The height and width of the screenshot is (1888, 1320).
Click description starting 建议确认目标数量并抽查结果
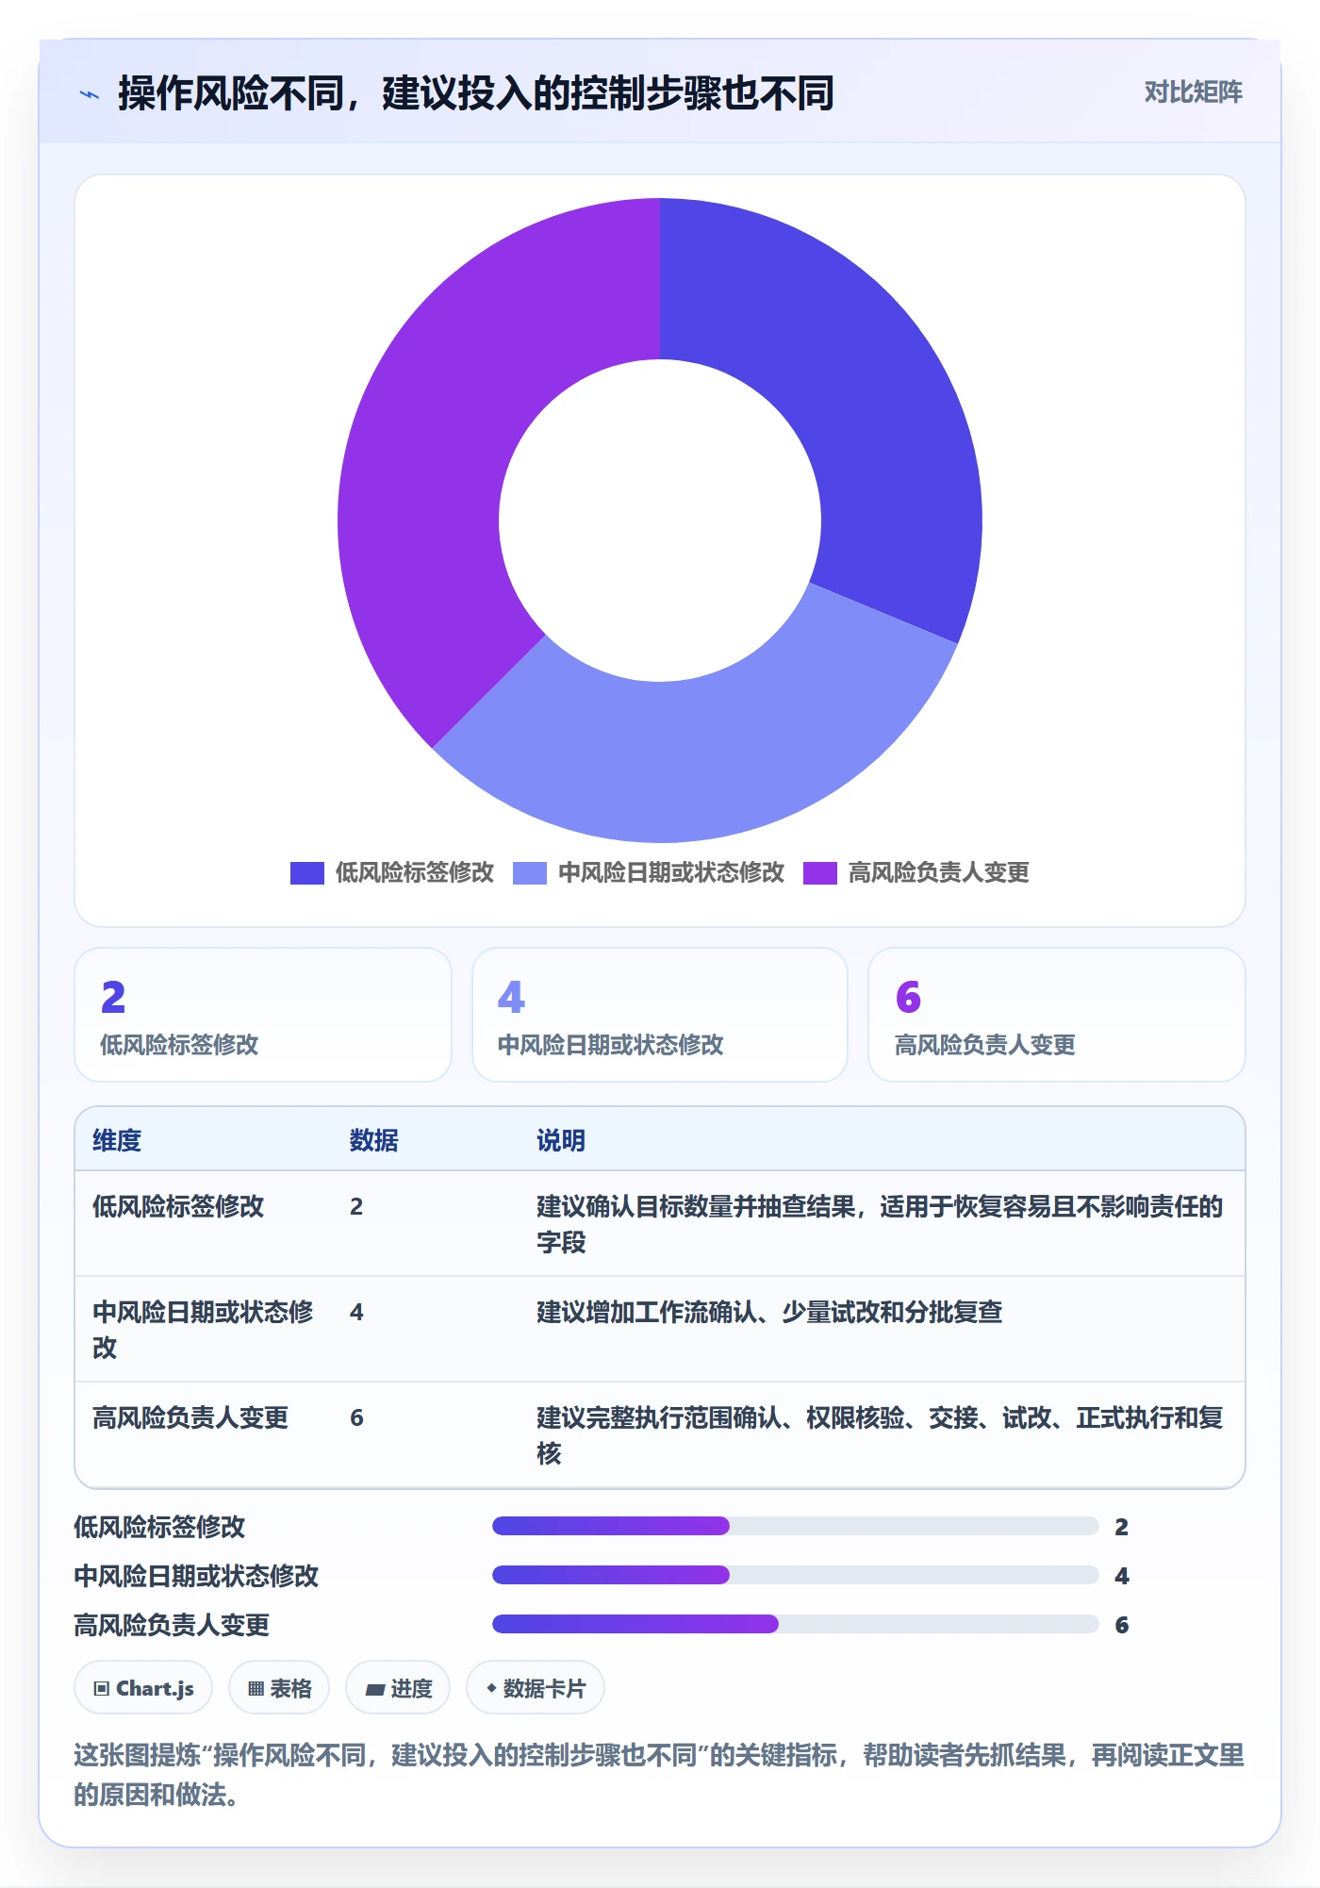click(880, 1224)
